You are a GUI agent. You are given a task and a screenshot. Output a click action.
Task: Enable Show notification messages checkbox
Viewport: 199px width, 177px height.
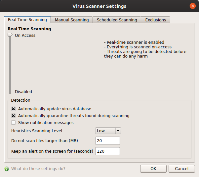[14, 122]
